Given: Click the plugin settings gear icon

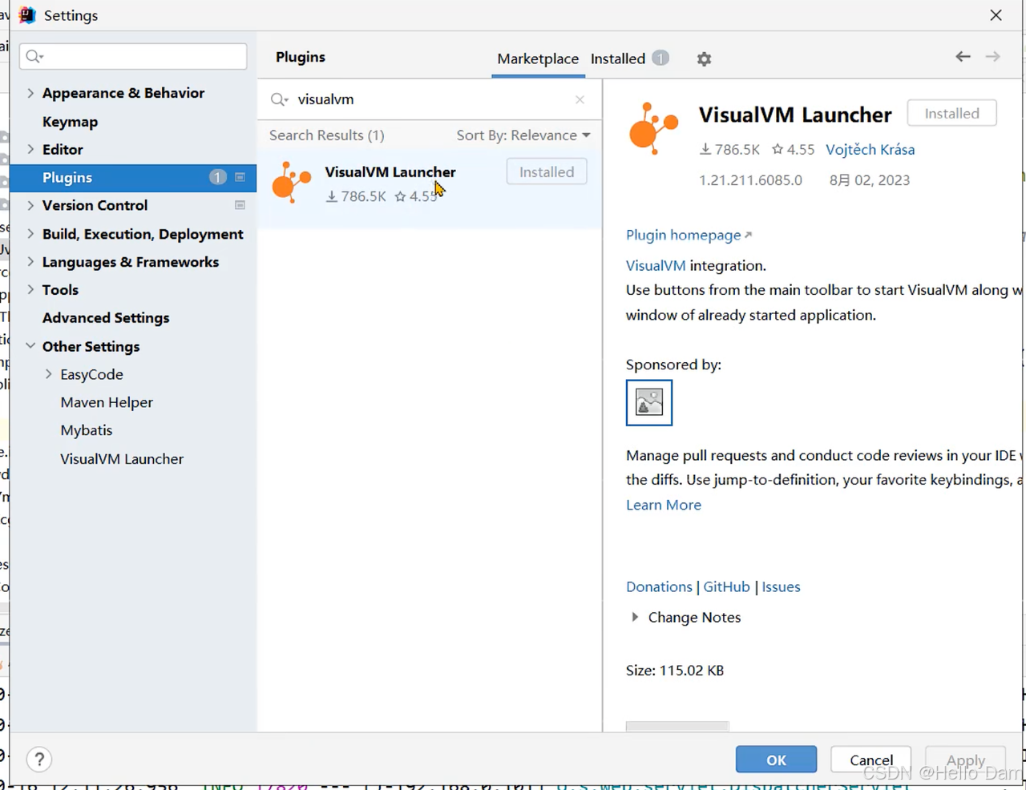Looking at the screenshot, I should click(704, 58).
